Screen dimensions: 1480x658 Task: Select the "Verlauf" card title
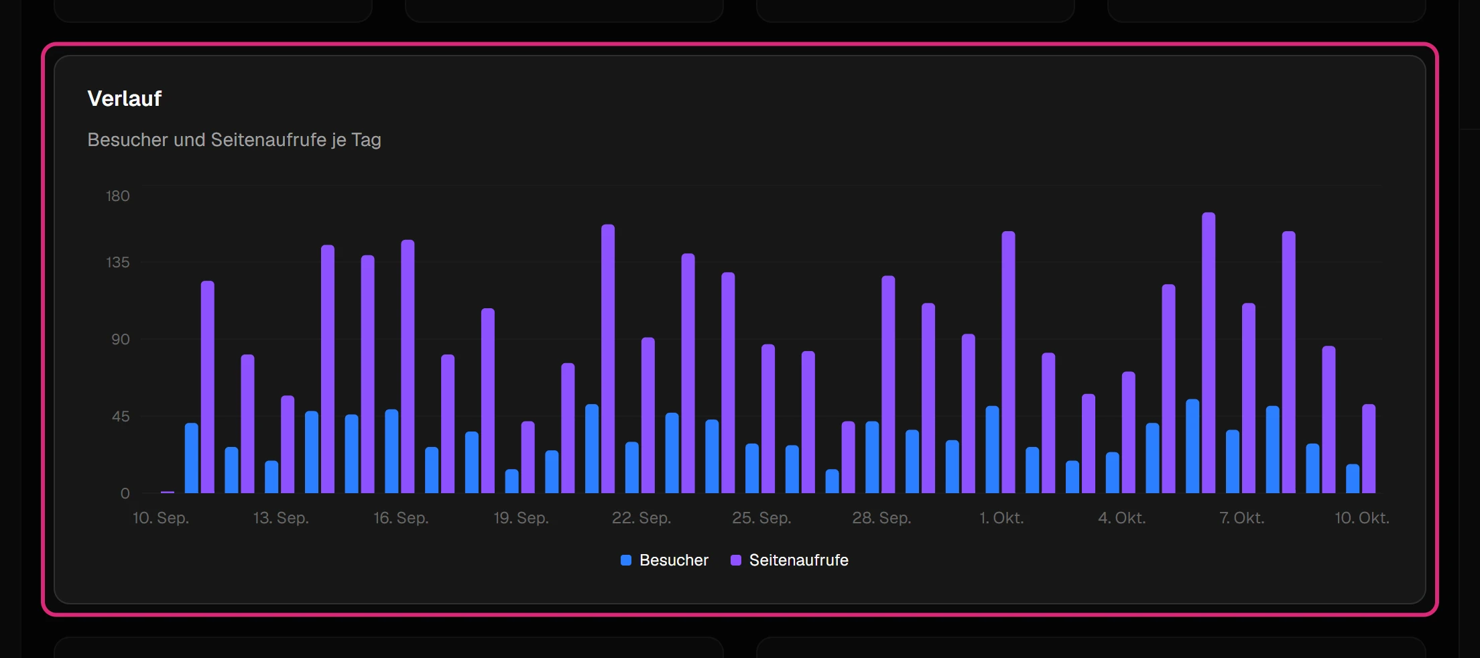[125, 98]
